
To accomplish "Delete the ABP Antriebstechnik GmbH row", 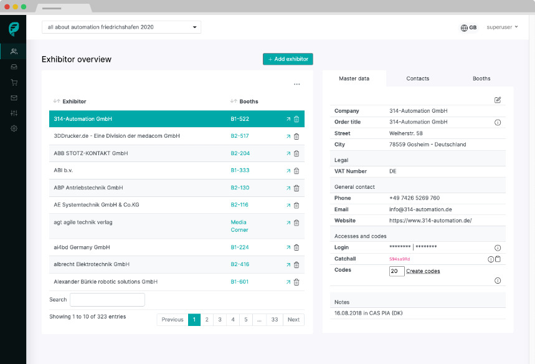I will coord(296,188).
